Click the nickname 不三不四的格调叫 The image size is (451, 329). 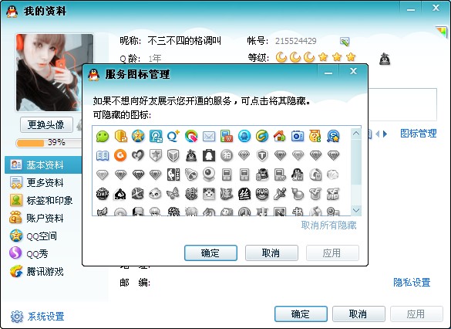pos(184,41)
